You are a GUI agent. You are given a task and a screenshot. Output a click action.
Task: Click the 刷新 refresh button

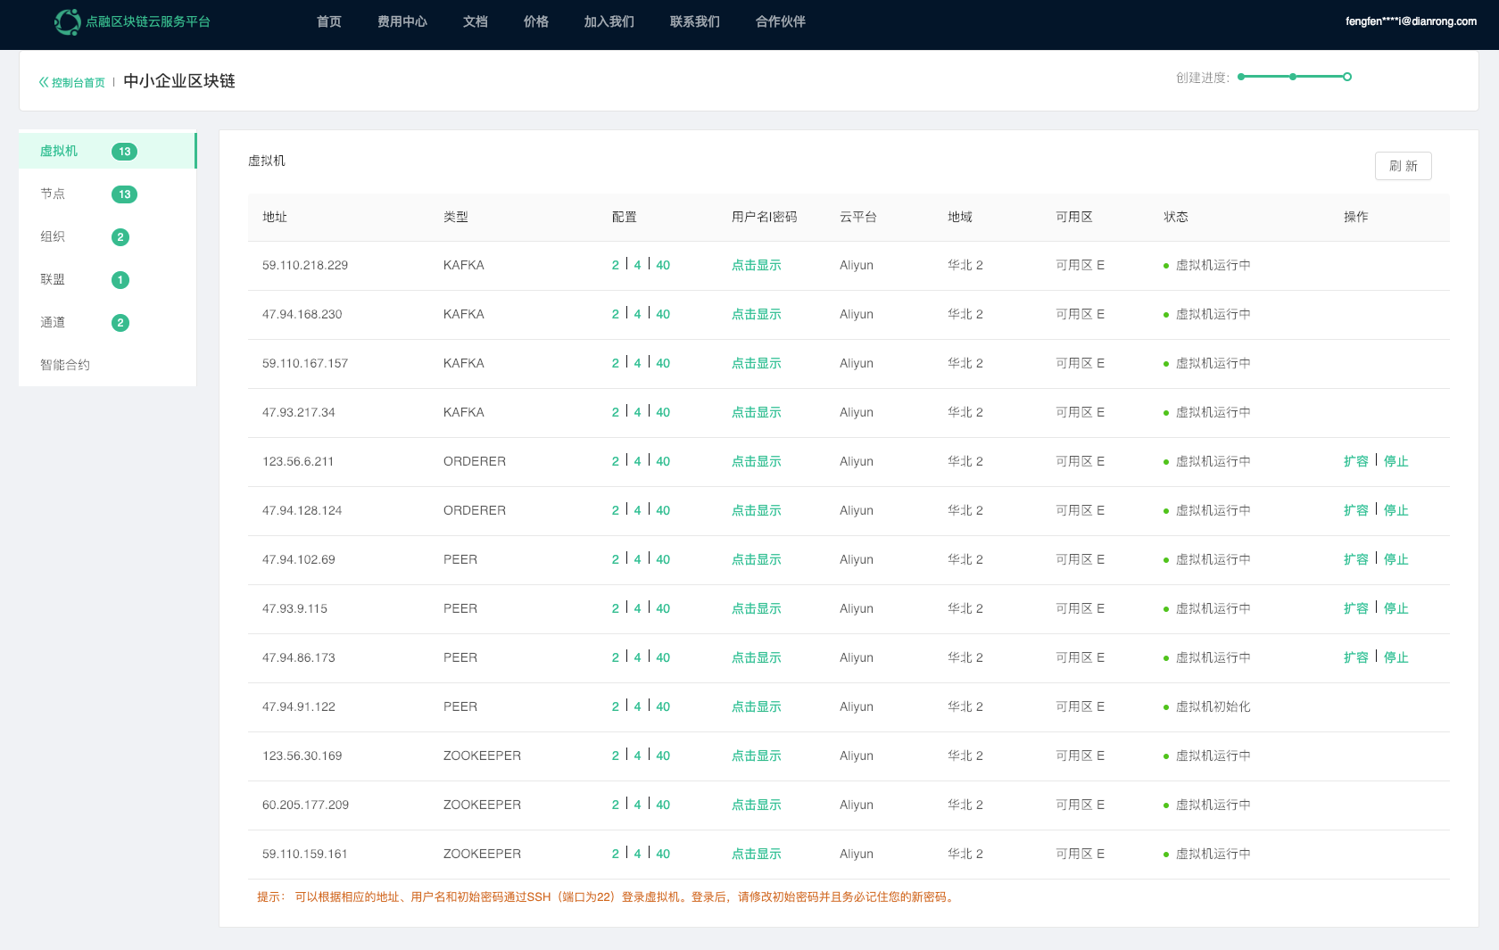[1404, 166]
